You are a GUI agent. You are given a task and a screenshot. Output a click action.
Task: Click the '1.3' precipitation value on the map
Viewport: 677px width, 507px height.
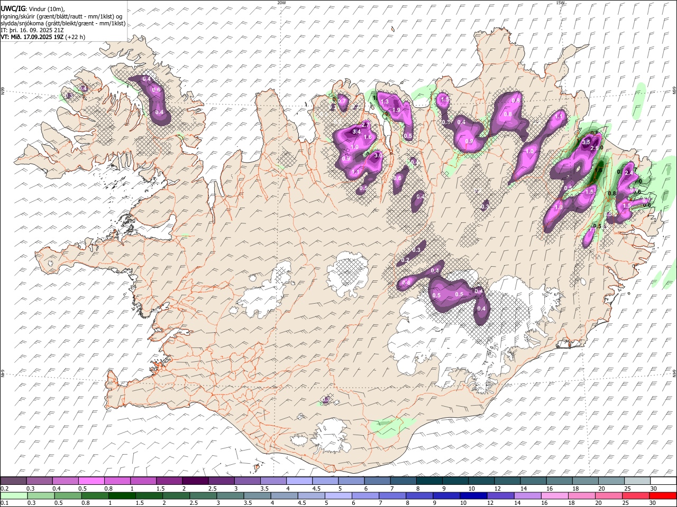385,101
